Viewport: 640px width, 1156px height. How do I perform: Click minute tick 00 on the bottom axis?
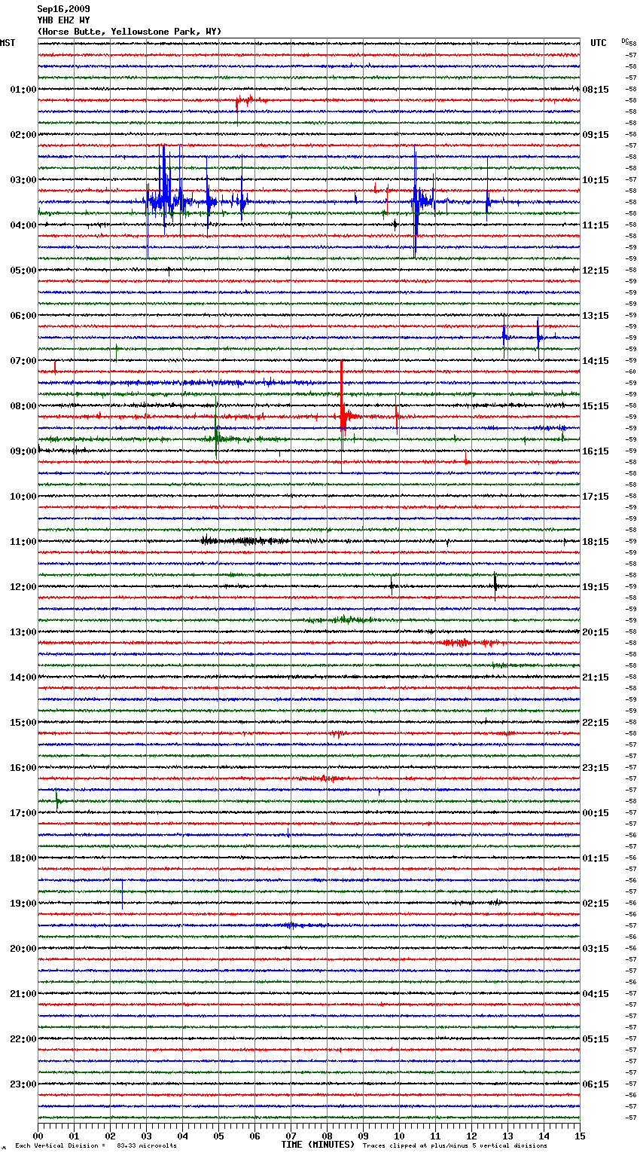tap(38, 1136)
